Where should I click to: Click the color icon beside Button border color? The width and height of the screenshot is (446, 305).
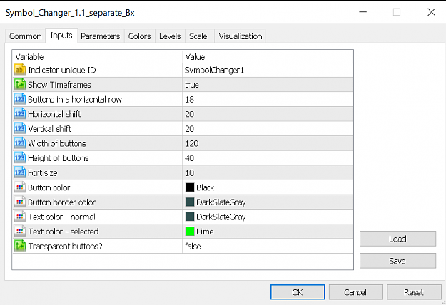pyautogui.click(x=20, y=202)
